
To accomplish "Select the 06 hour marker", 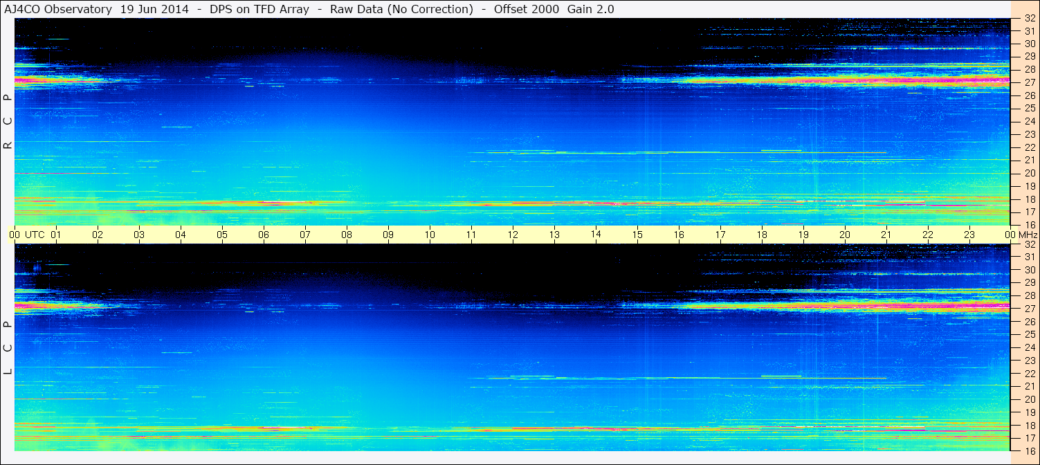I will click(264, 235).
